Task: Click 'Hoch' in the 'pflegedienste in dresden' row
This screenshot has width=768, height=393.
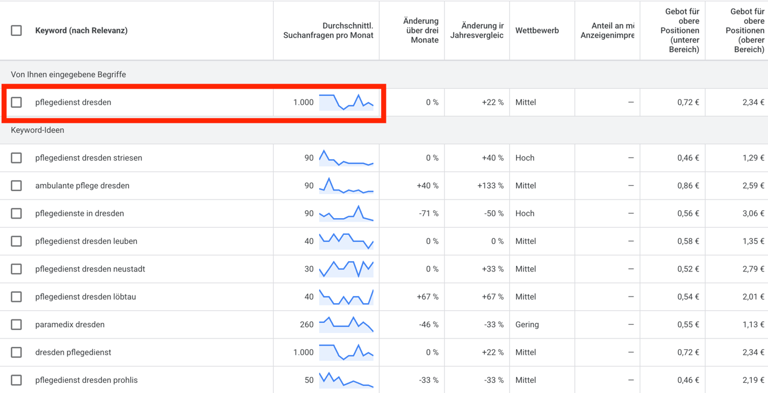Action: coord(525,213)
